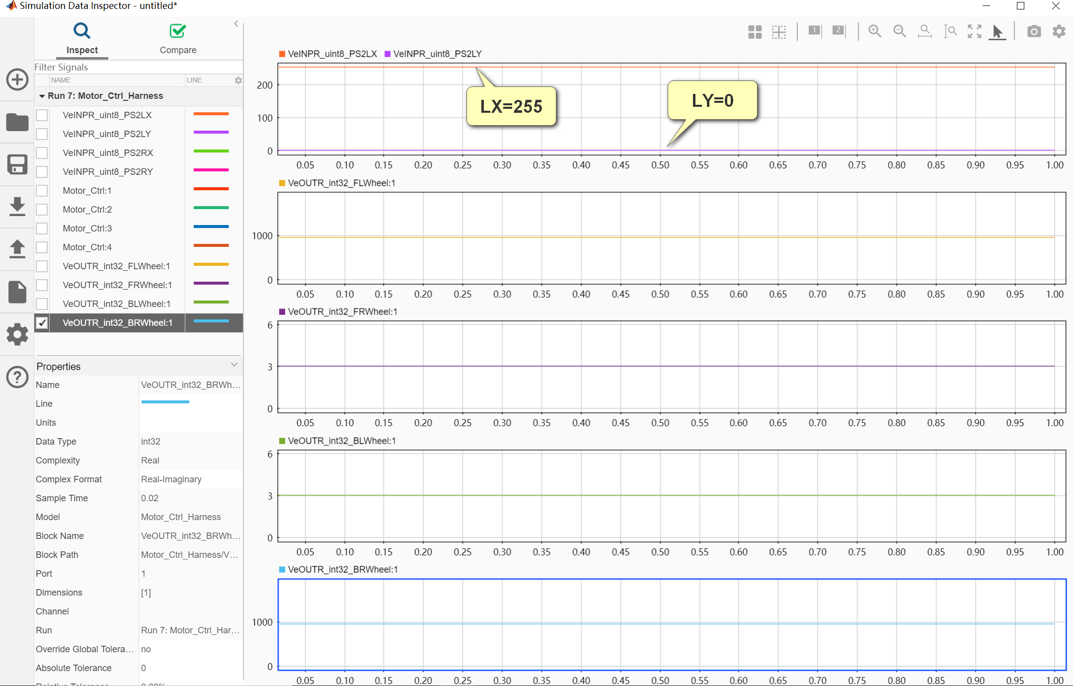Switch to the Compare tab
1073x686 pixels.
tap(177, 39)
